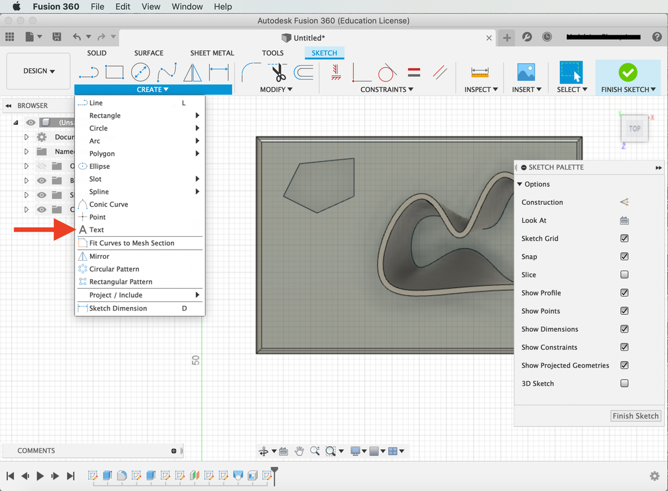Select the Rectangle tool icon in toolbar
668x491 pixels.
[114, 72]
